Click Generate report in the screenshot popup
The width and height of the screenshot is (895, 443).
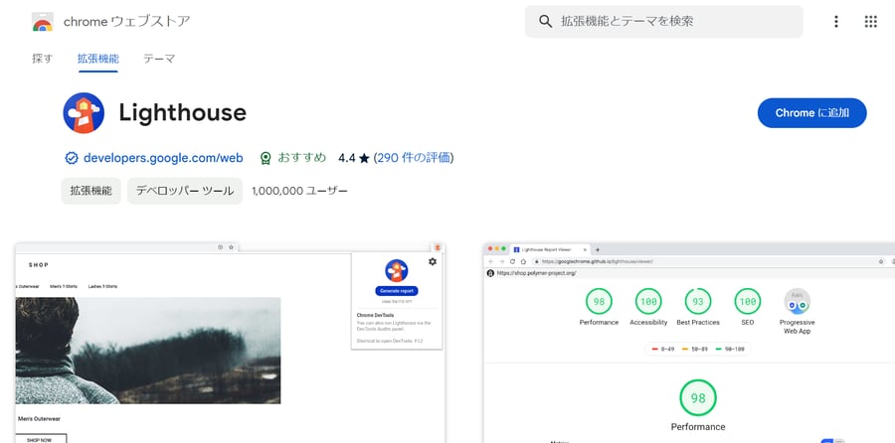point(397,291)
